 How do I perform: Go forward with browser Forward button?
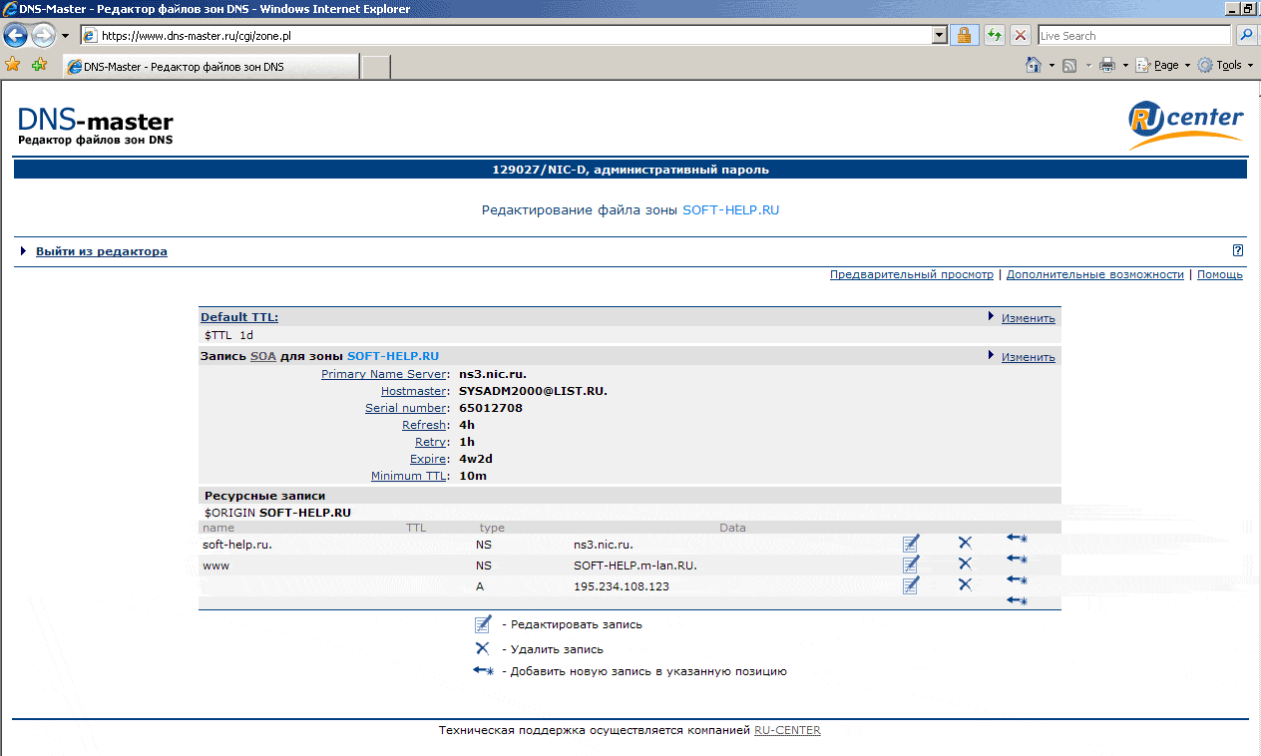43,36
